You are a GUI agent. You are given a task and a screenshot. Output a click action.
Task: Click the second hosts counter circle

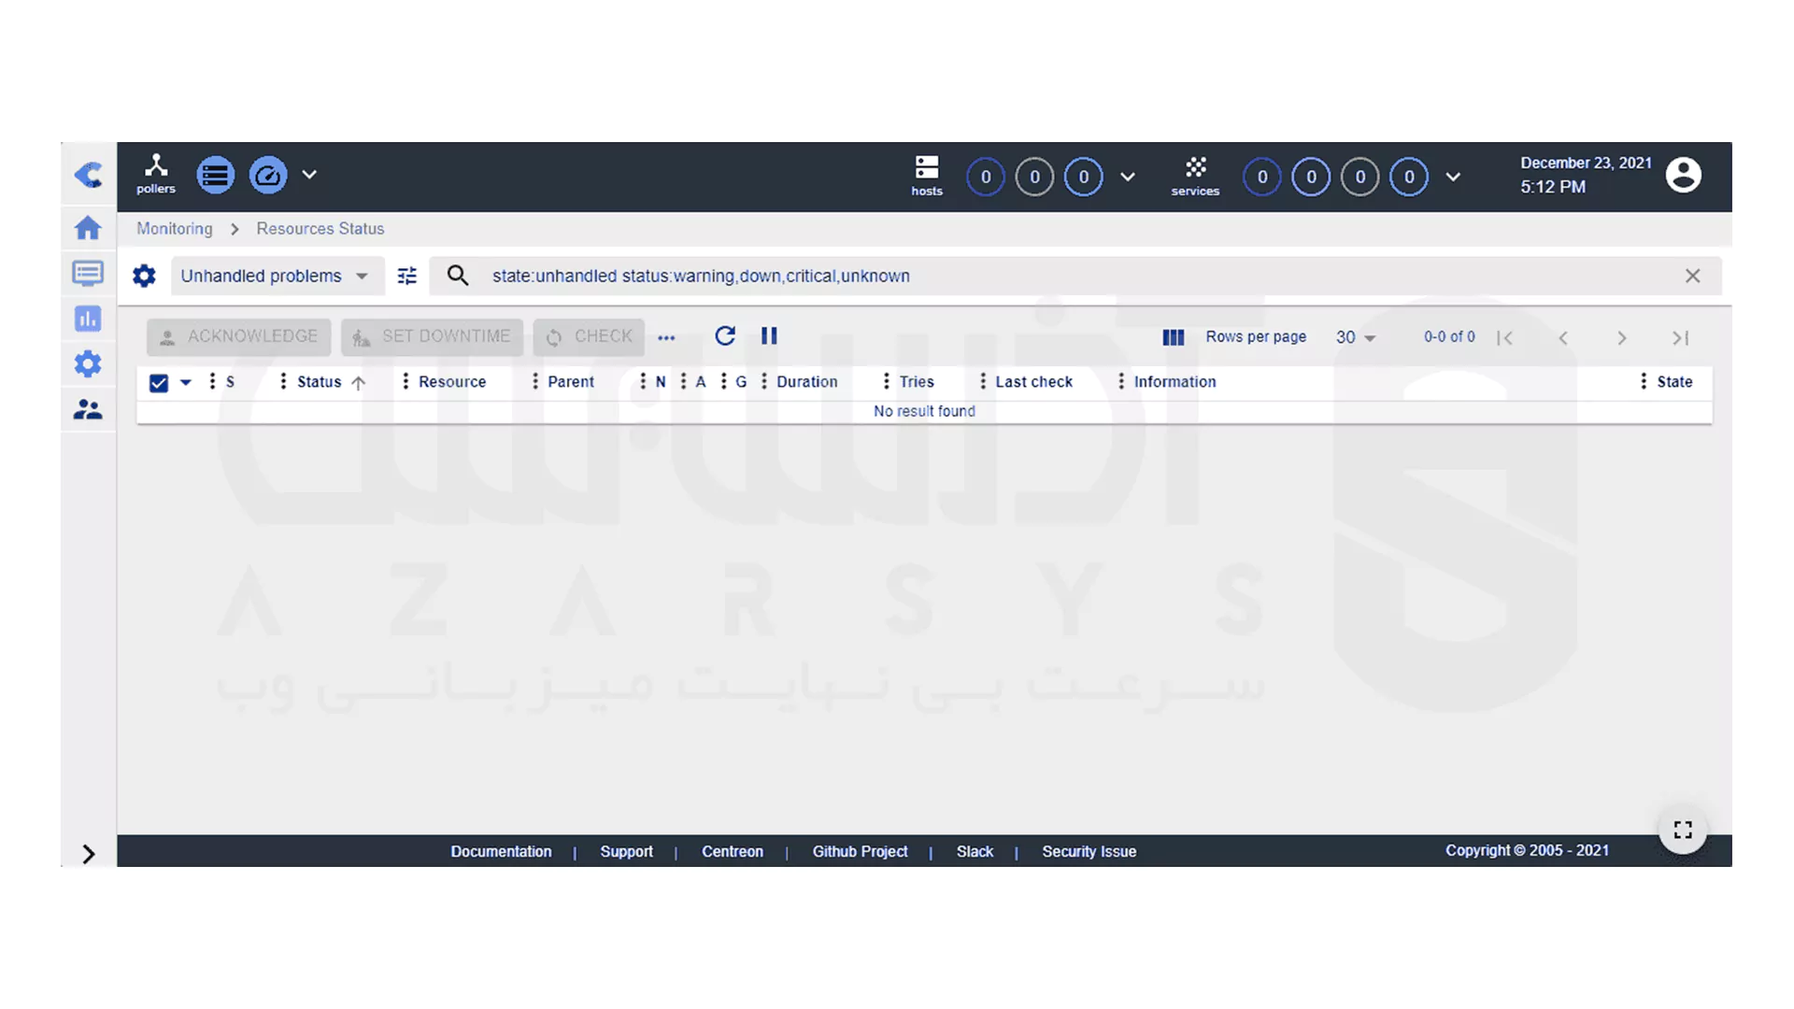(1034, 177)
